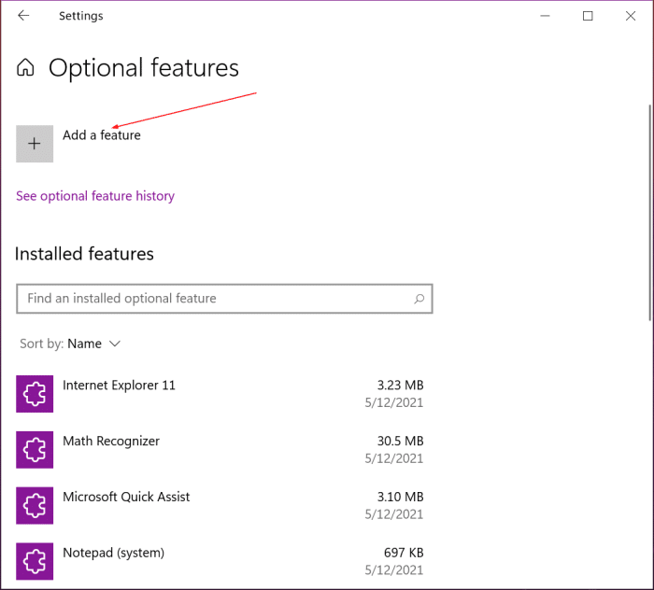Image resolution: width=654 pixels, height=590 pixels.
Task: Select the Math Recognizer puzzle icon
Action: (x=35, y=450)
